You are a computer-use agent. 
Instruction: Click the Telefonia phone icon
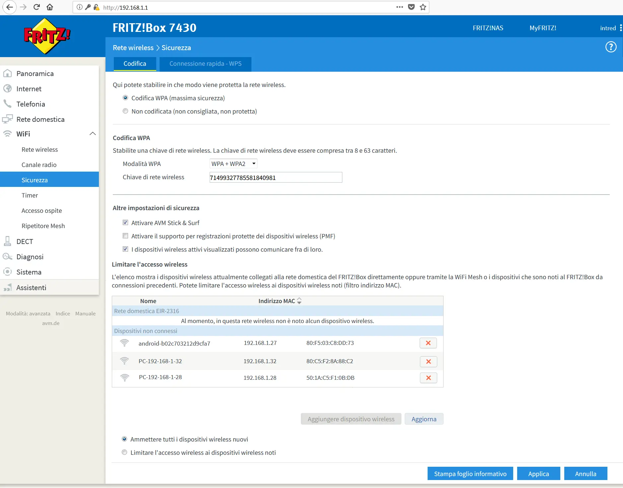pos(7,104)
